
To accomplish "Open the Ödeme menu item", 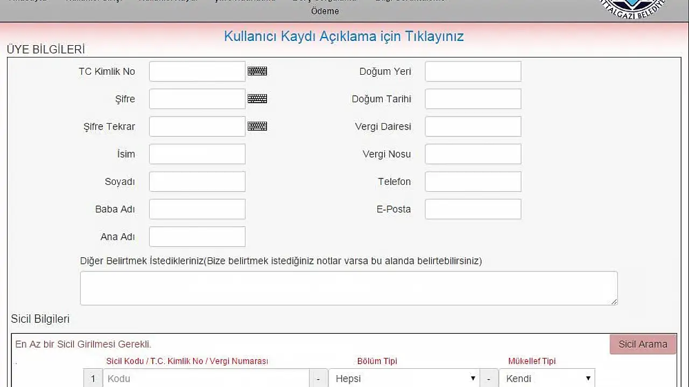I will [x=325, y=11].
